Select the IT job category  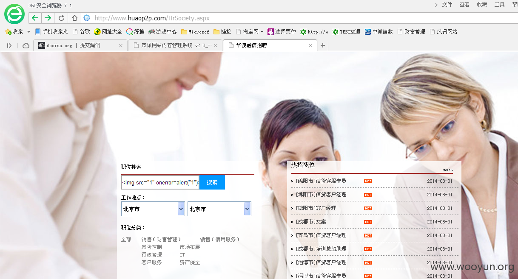(182, 255)
